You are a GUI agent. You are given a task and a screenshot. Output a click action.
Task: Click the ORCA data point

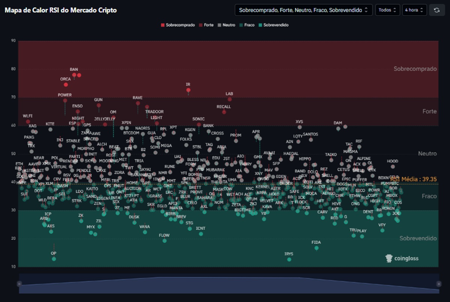pos(66,85)
